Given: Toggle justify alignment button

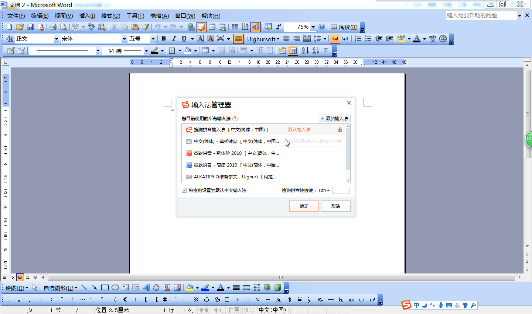Looking at the screenshot, I should (239, 39).
